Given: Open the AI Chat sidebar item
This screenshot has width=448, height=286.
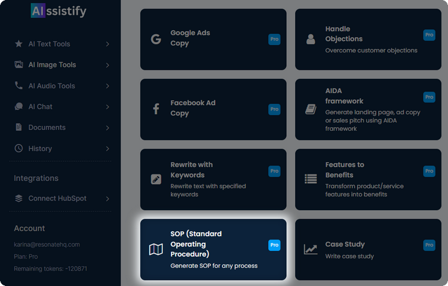Looking at the screenshot, I should tap(40, 107).
